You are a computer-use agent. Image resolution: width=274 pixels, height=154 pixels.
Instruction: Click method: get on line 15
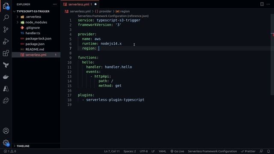tap(110, 86)
